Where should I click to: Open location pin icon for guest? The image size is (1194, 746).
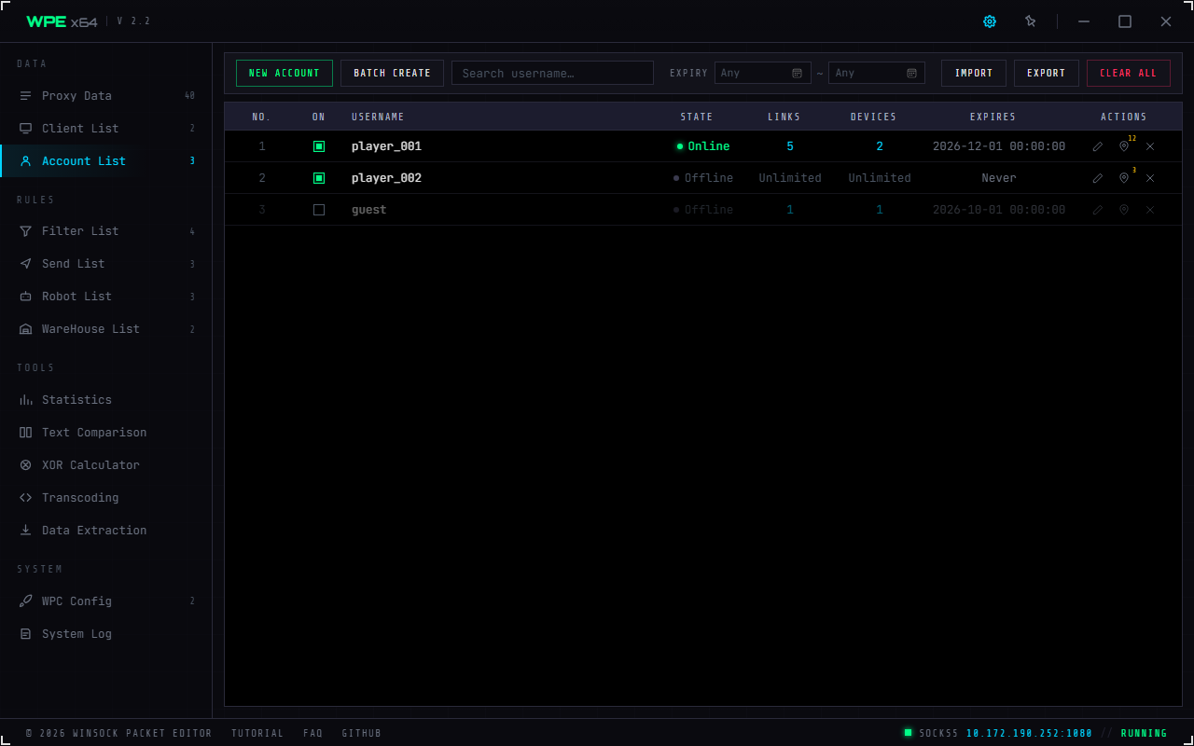1124,210
